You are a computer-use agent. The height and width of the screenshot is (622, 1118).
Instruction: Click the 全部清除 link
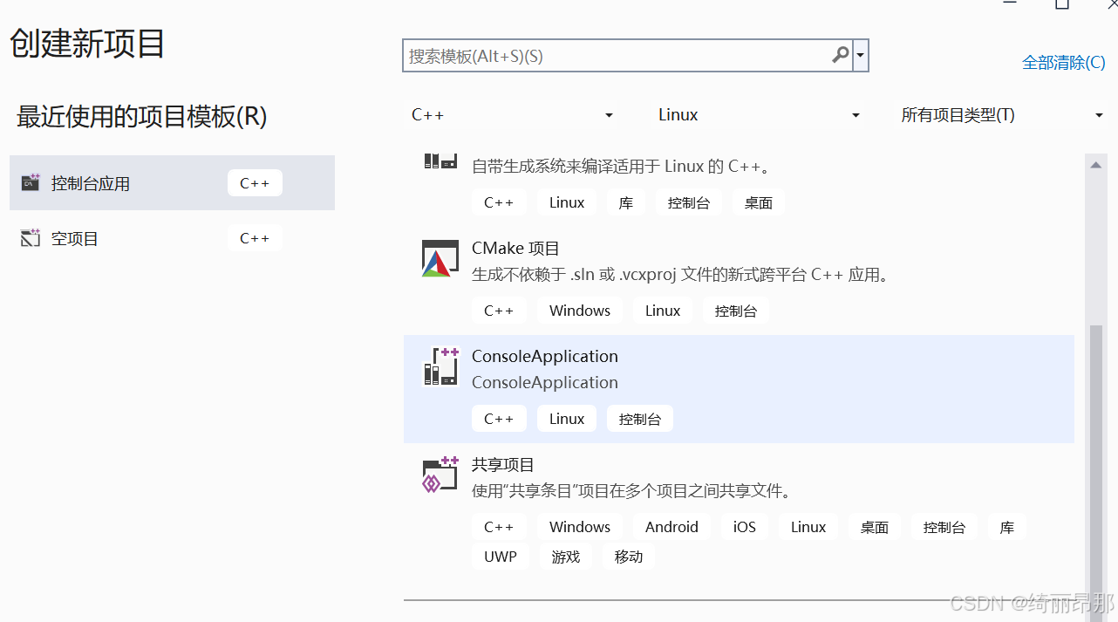click(x=1064, y=63)
